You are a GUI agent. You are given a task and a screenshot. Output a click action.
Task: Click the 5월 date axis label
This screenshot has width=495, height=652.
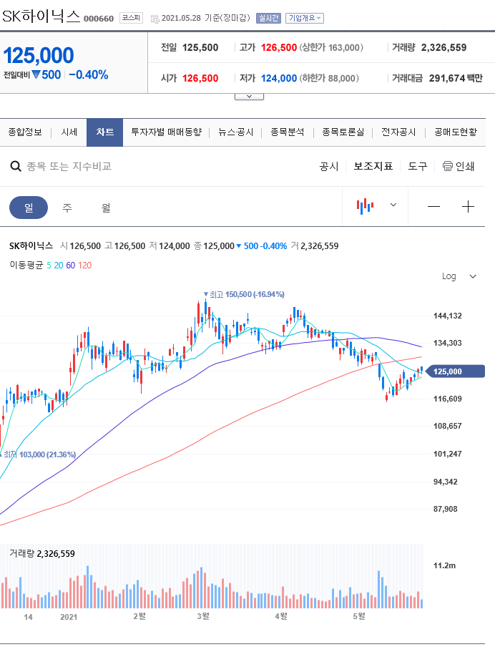click(x=359, y=615)
